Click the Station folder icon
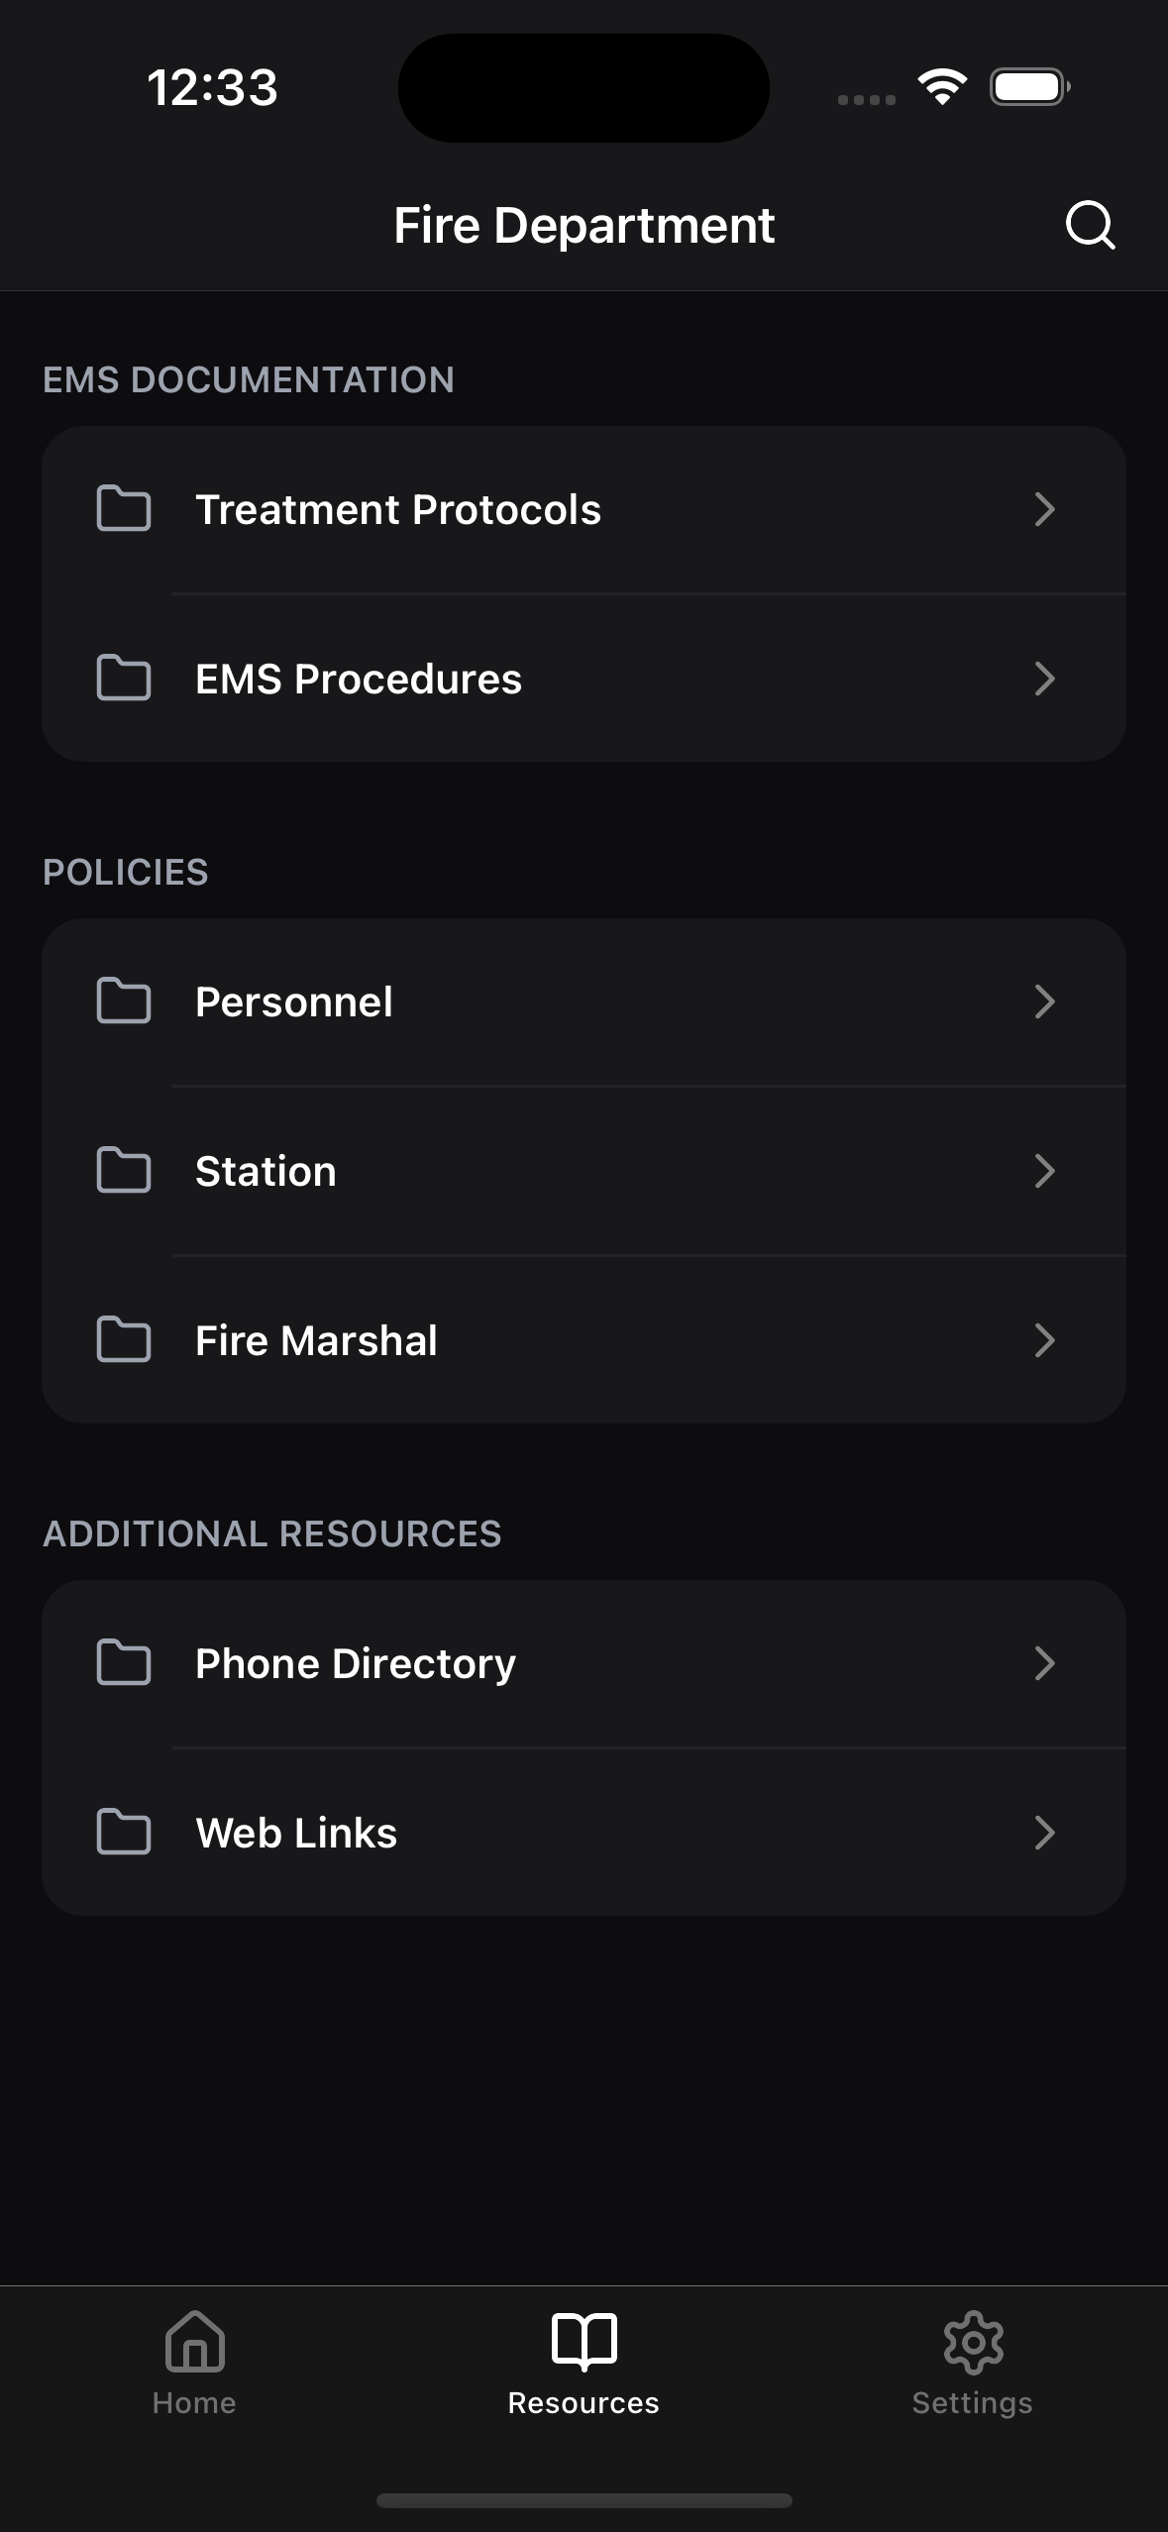Image resolution: width=1168 pixels, height=2532 pixels. 124,1171
